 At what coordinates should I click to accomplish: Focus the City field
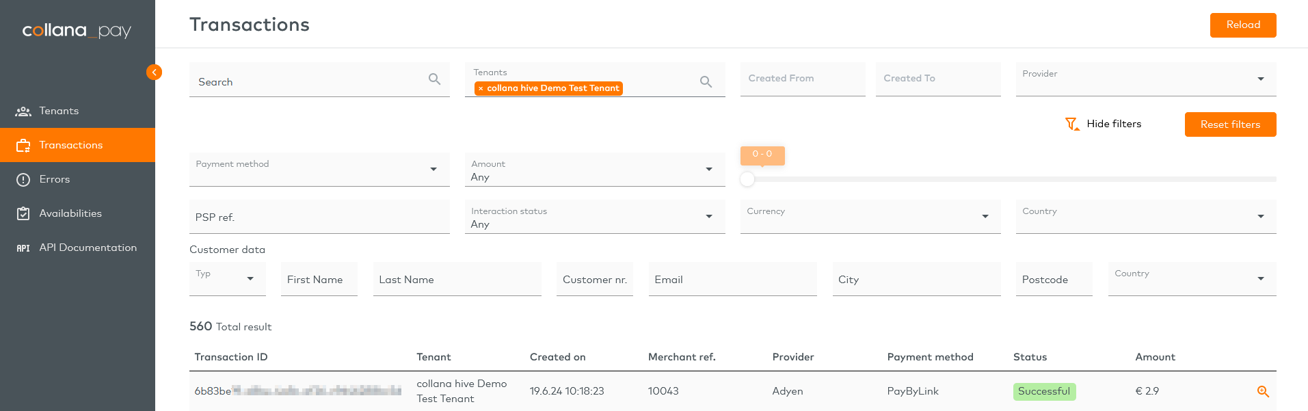pos(917,279)
